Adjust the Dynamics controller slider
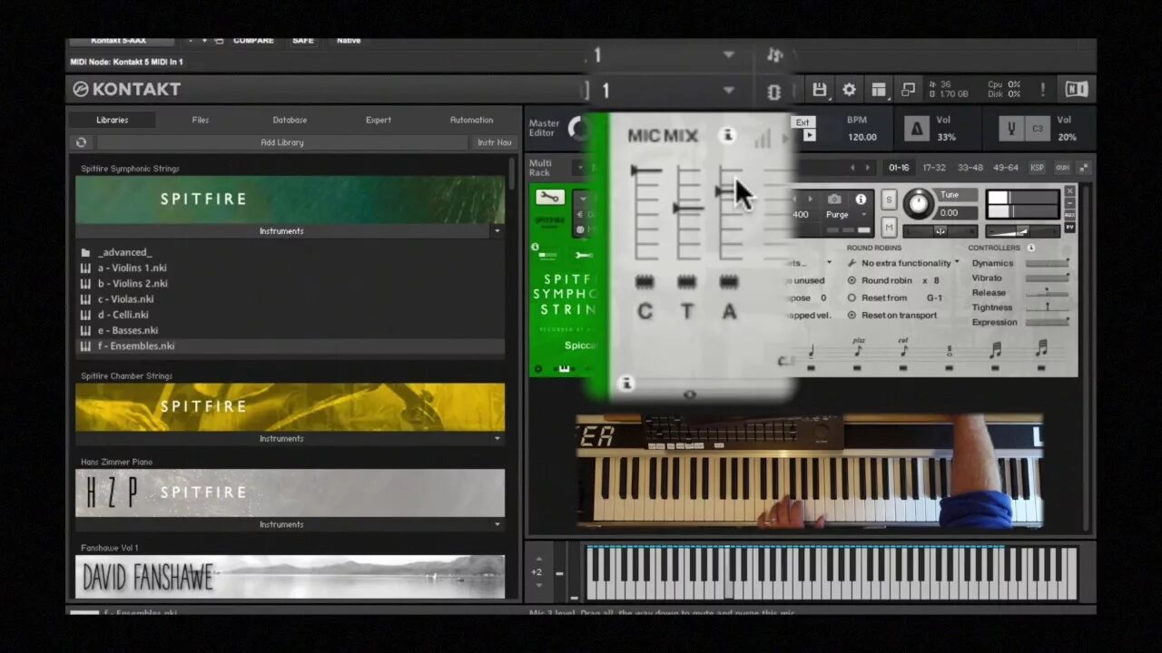The width and height of the screenshot is (1162, 653). coord(1047,263)
